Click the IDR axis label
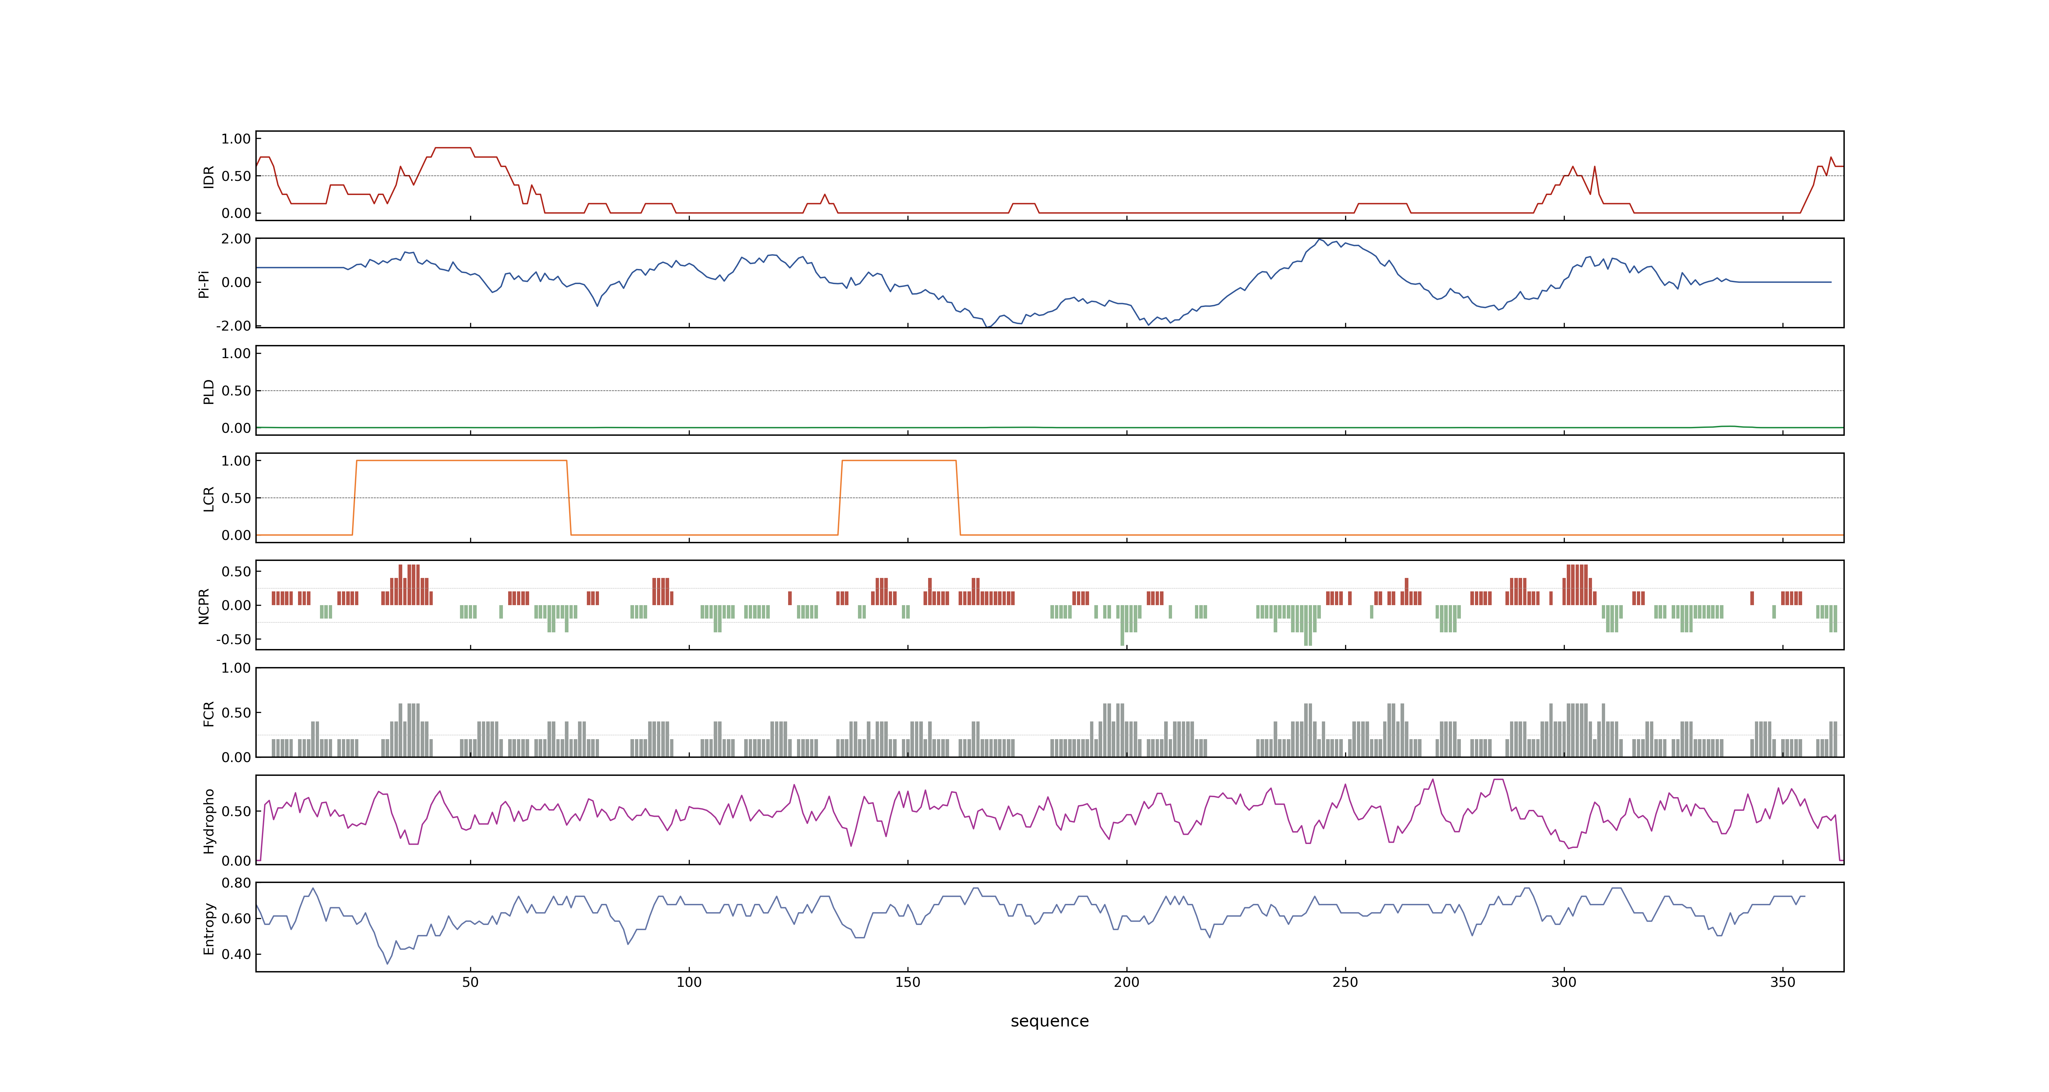The image size is (2049, 1092). [209, 177]
